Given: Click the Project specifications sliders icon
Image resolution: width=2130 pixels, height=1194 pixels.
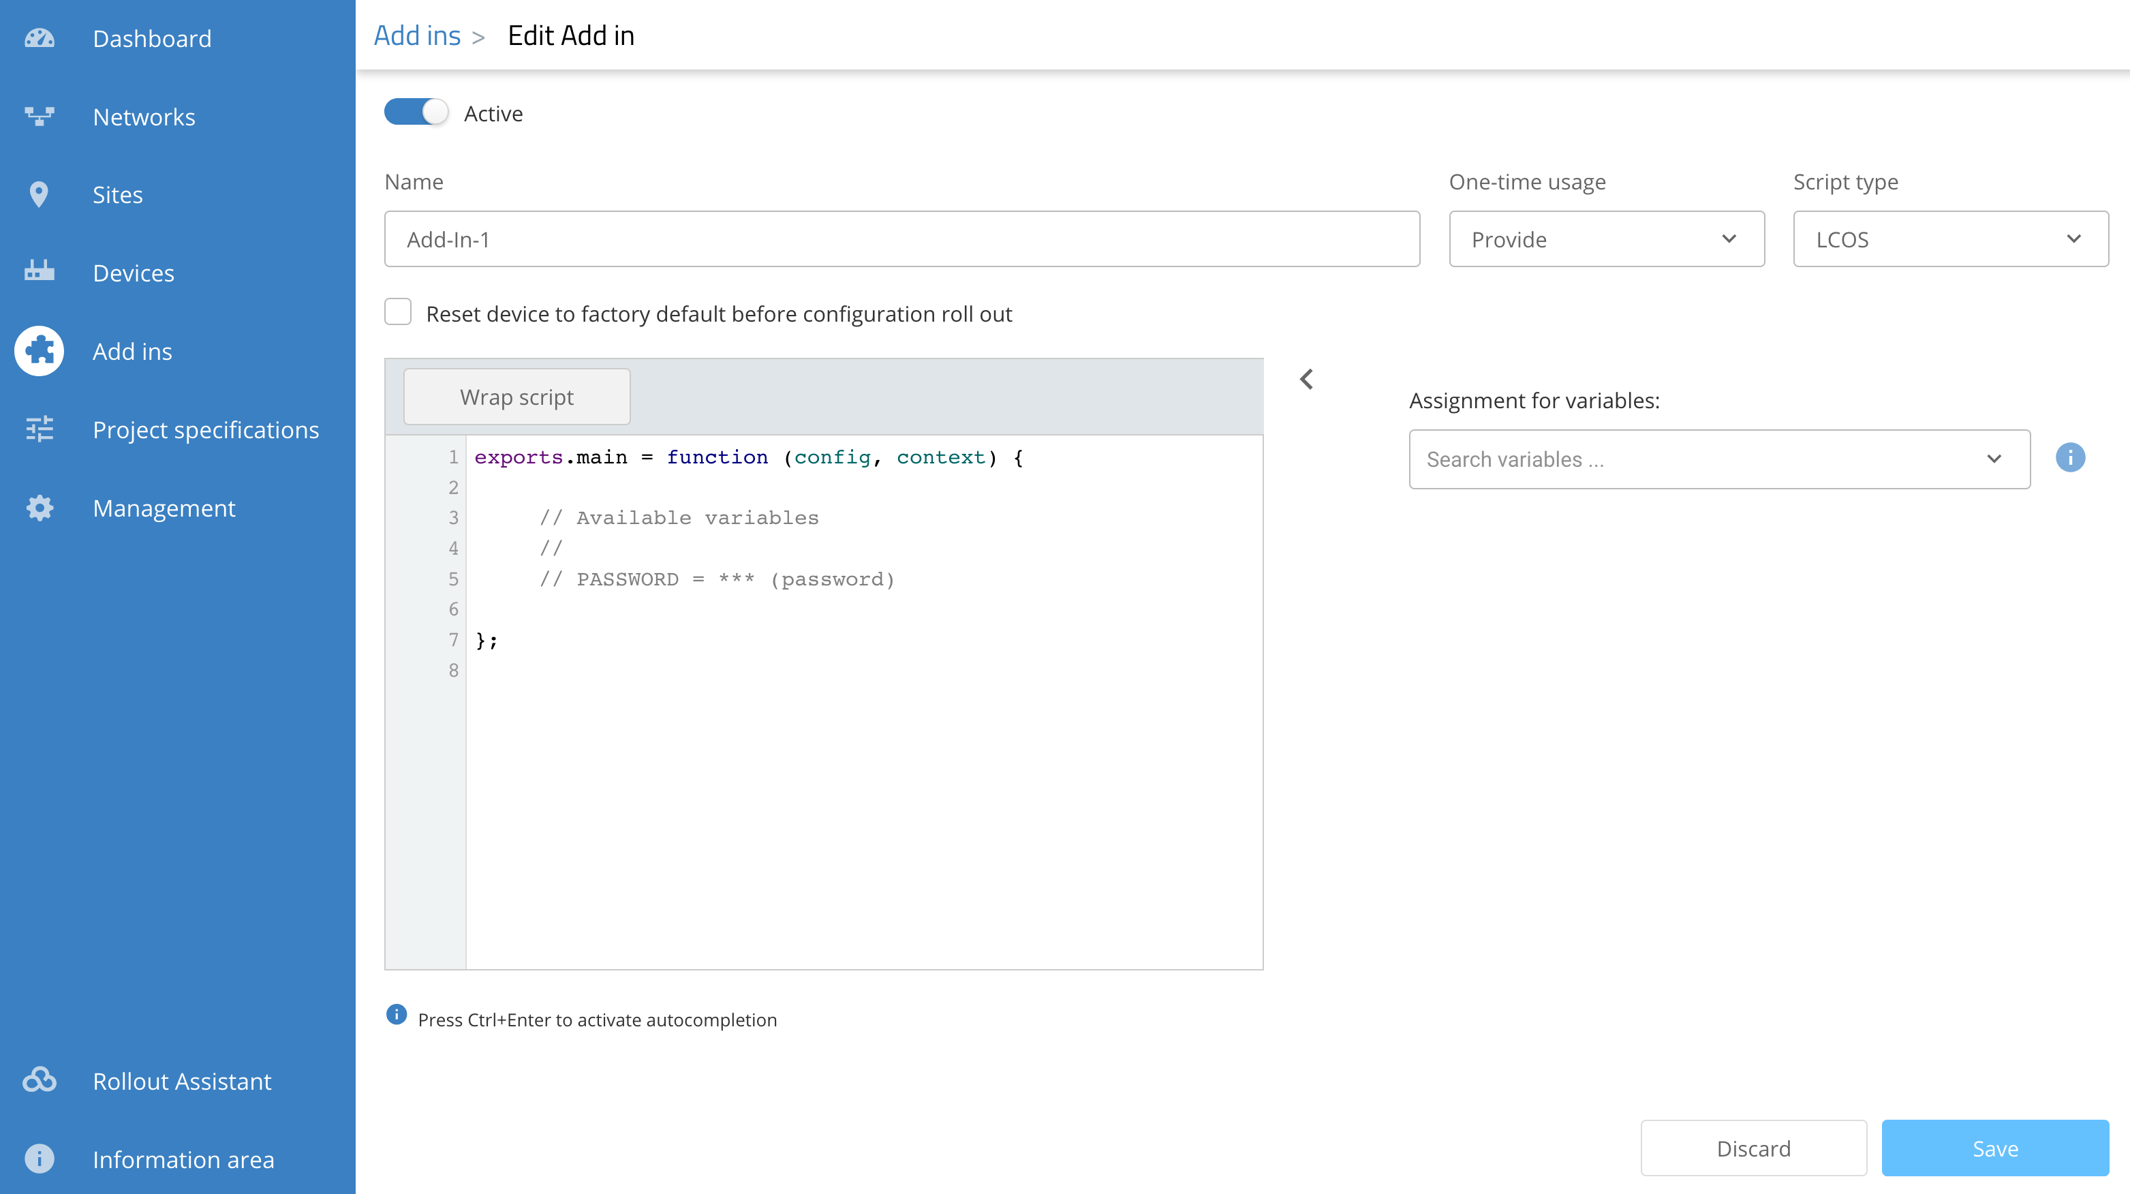Looking at the screenshot, I should click(39, 429).
